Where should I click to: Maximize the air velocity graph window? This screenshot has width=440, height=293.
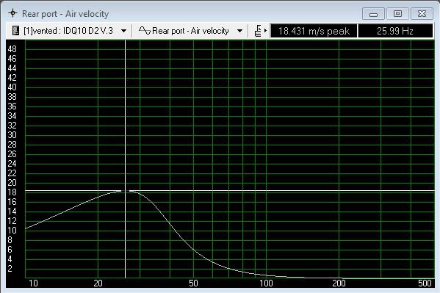[397, 14]
